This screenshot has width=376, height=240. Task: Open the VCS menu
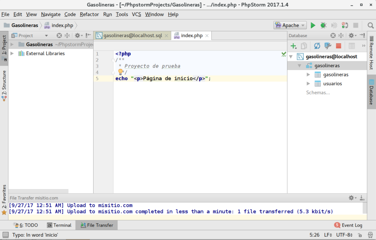coord(137,14)
